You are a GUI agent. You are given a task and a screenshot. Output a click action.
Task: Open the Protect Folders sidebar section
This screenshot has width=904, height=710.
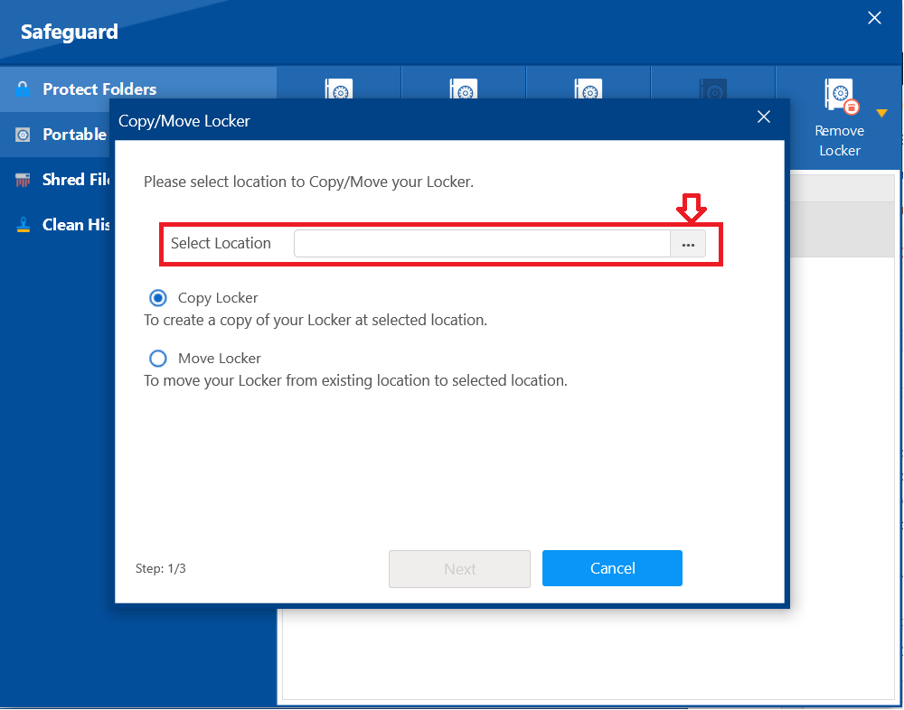138,89
